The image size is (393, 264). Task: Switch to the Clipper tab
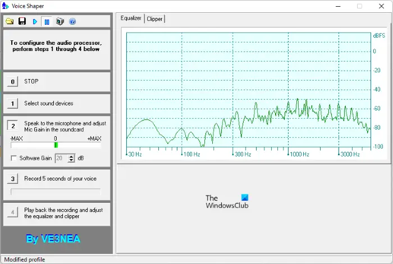(154, 18)
